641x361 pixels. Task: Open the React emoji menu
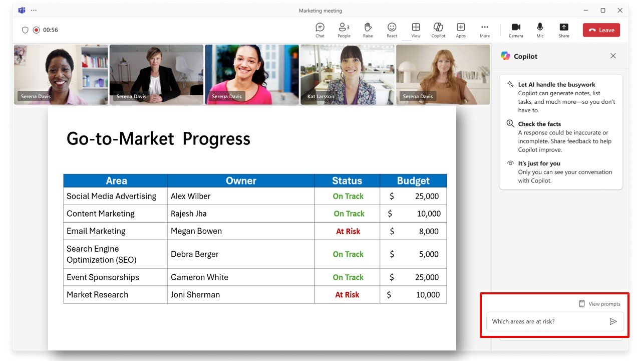click(392, 30)
